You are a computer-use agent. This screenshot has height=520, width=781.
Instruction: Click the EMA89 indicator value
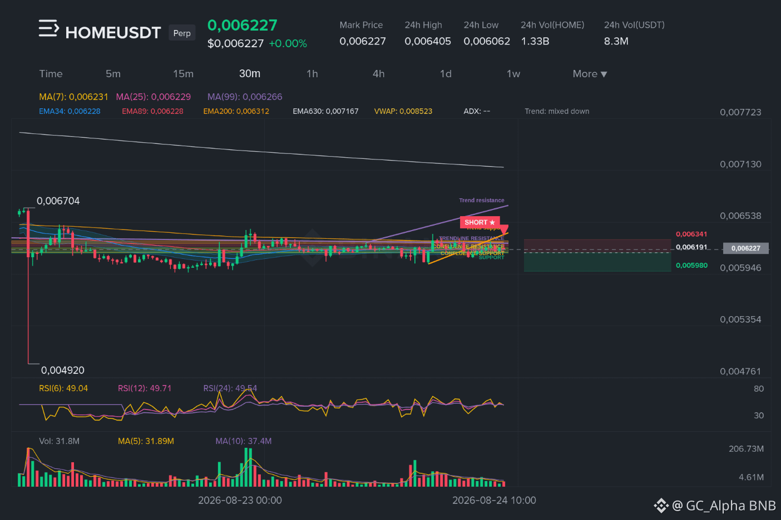coord(152,111)
